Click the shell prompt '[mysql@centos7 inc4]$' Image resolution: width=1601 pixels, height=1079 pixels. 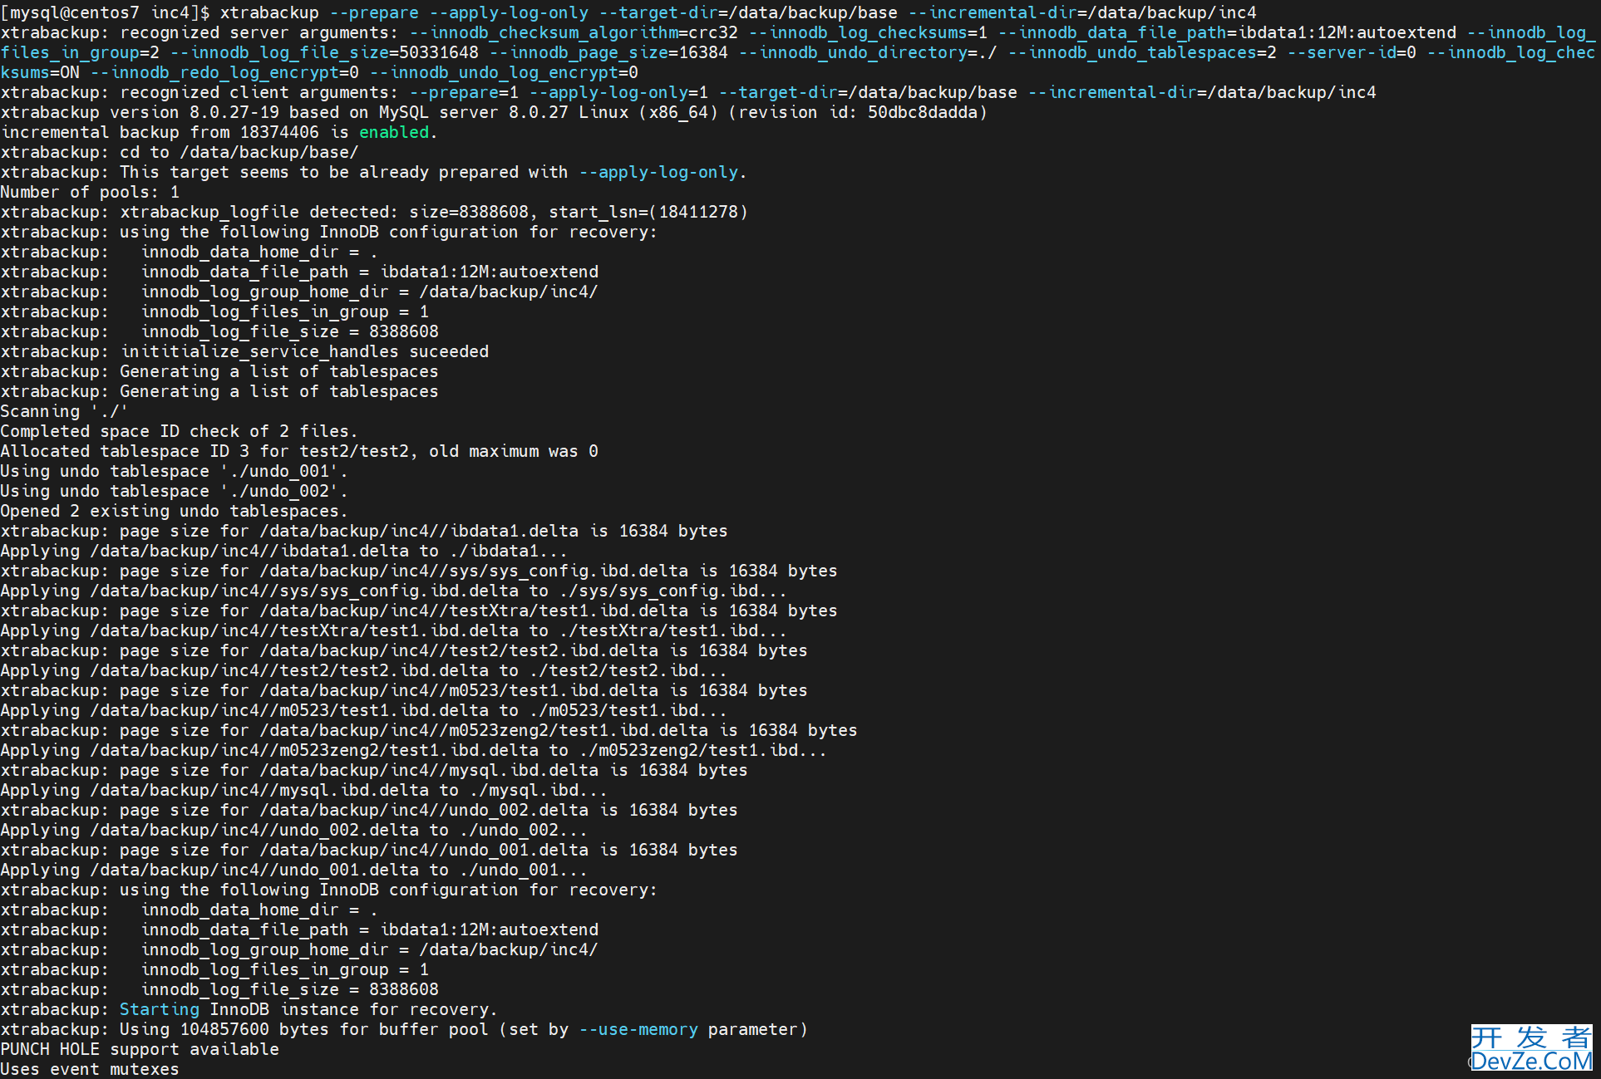[106, 12]
